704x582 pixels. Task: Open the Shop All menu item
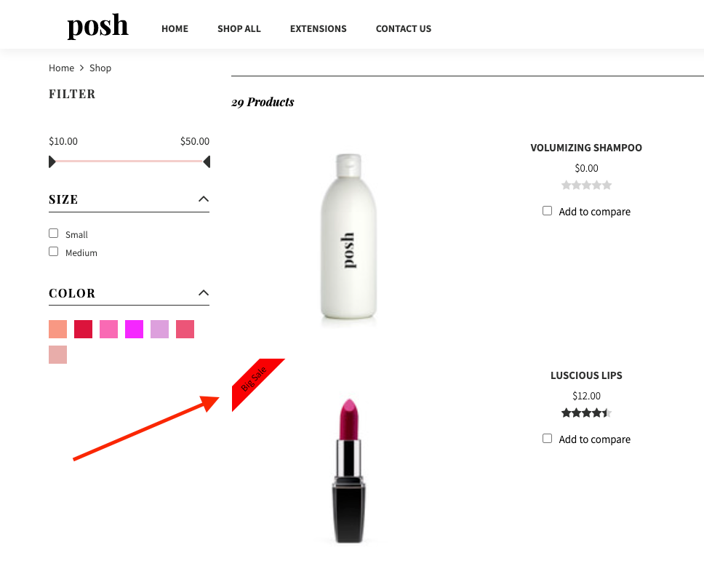coord(239,29)
